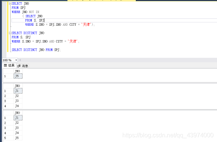Select J4 cell in second result grid
This screenshot has width=217, height=142.
pos(18,106)
